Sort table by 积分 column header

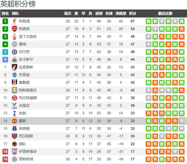tap(132, 13)
